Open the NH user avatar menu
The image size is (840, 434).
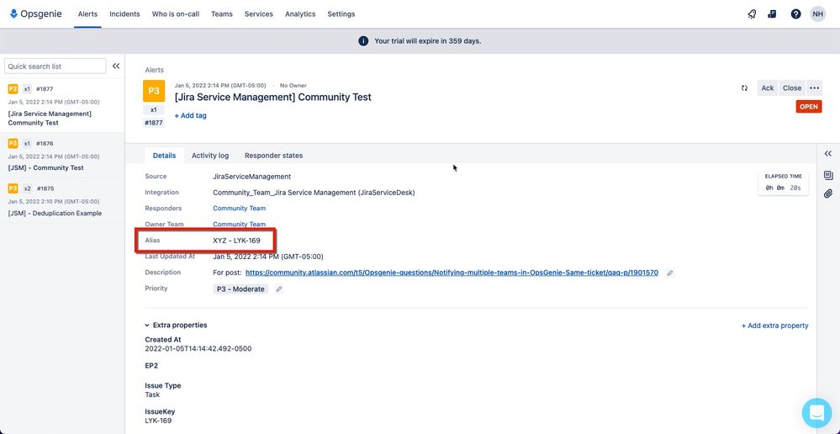(817, 14)
